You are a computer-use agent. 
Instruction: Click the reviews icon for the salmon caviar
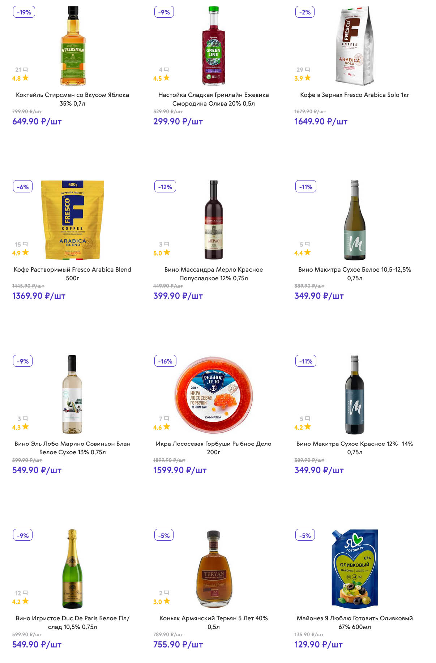pyautogui.click(x=166, y=418)
